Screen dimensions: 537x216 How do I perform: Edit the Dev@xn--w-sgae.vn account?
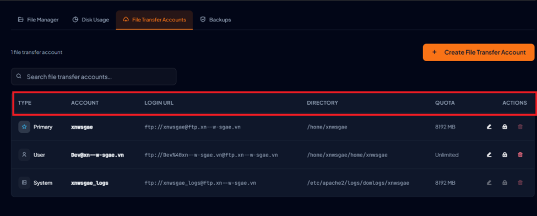click(x=489, y=155)
